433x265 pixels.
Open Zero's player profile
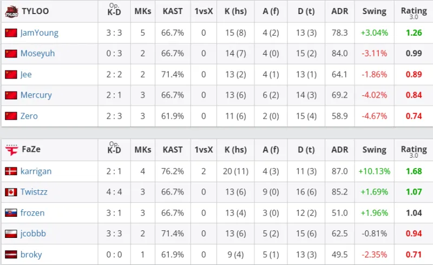[29, 116]
